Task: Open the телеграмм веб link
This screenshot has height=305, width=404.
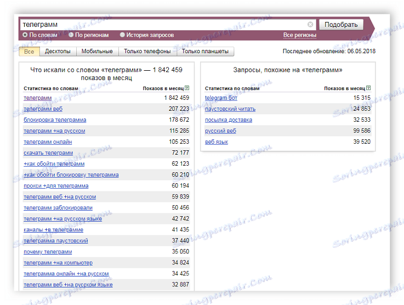Action: pos(43,109)
